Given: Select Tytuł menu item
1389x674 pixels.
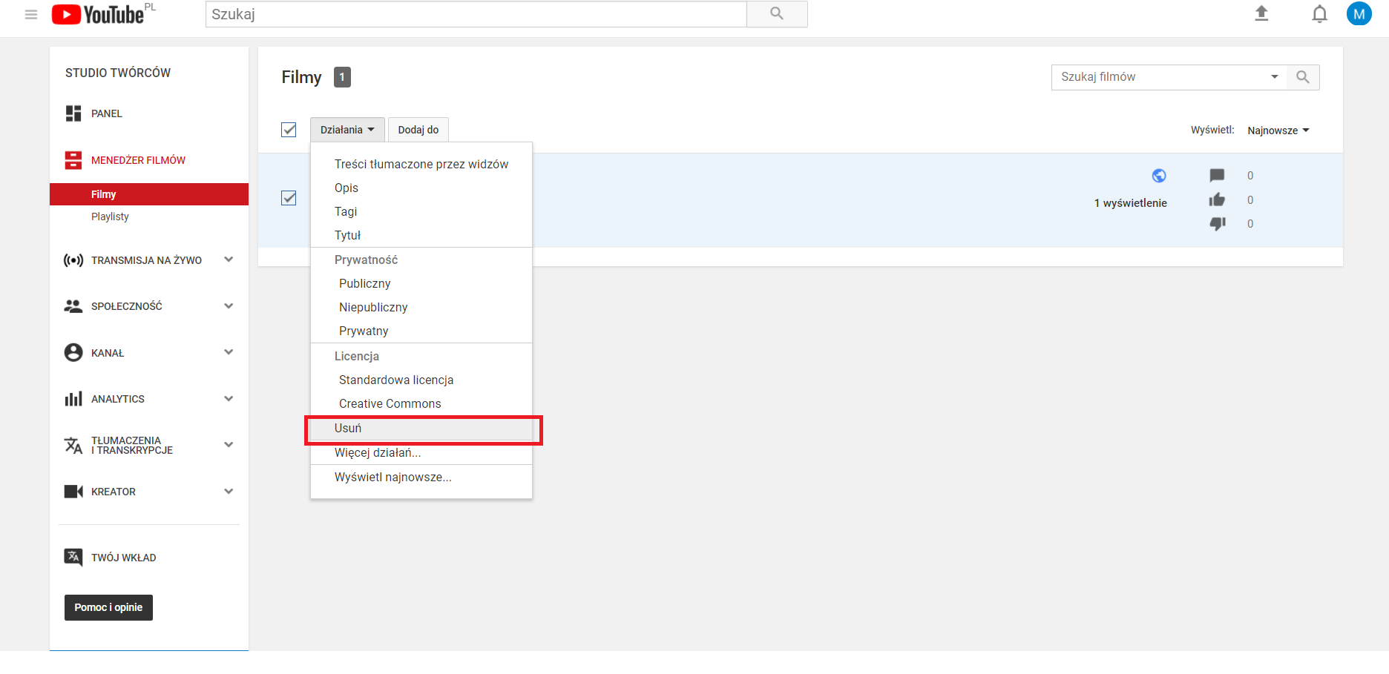Looking at the screenshot, I should click(x=421, y=235).
